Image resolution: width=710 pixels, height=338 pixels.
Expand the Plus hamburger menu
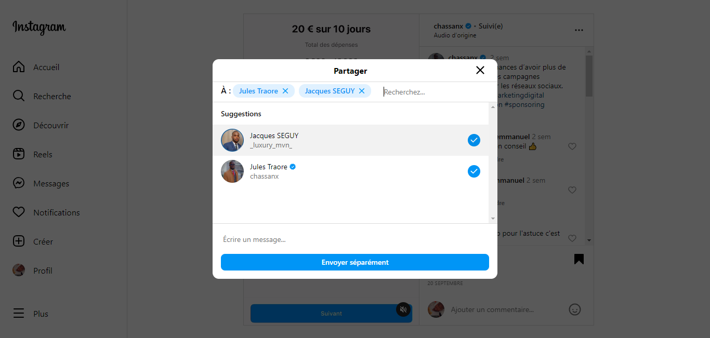pyautogui.click(x=19, y=314)
